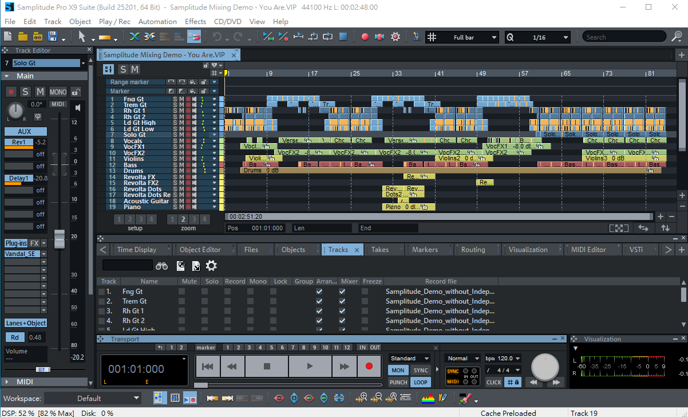
Task: Click the transport window toggle icon in bottom toolbar
Action: (190, 398)
